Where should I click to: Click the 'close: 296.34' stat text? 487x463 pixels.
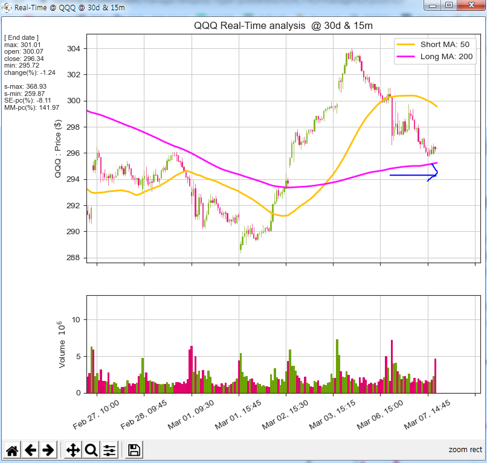(x=24, y=59)
